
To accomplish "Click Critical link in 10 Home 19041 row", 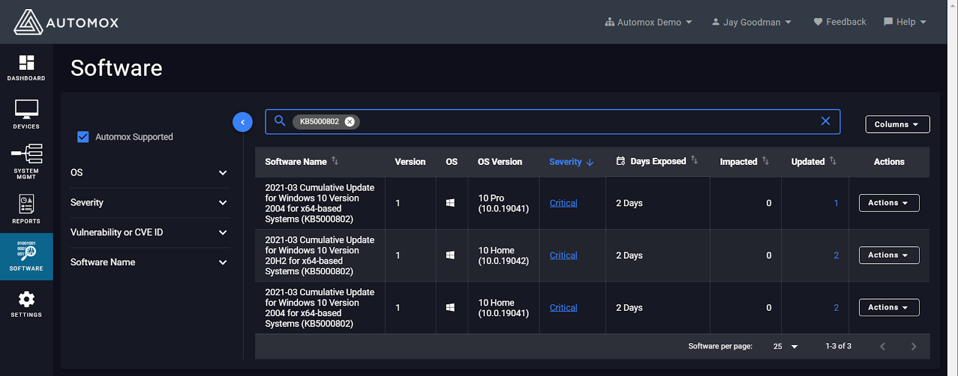I will click(x=563, y=307).
